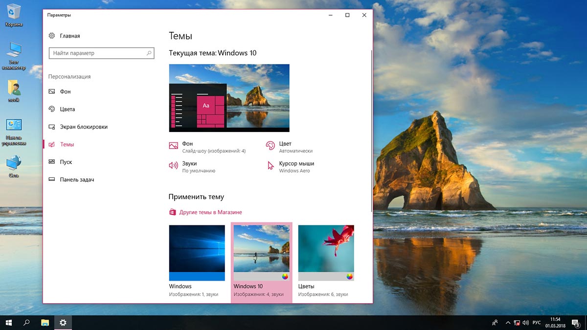Open the Windows Start button
Screen dimensions: 587x330
tap(9, 322)
